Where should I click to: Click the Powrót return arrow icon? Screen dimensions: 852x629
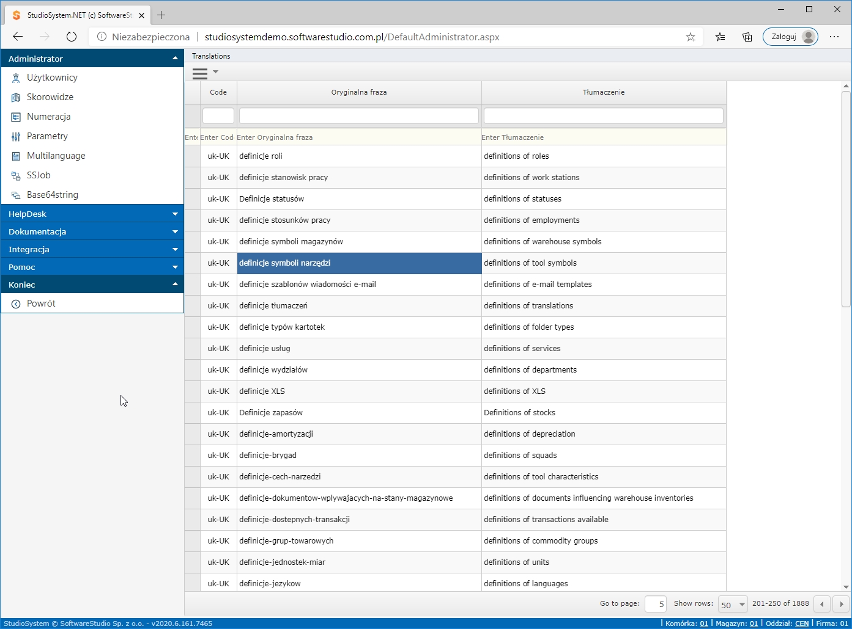[16, 304]
